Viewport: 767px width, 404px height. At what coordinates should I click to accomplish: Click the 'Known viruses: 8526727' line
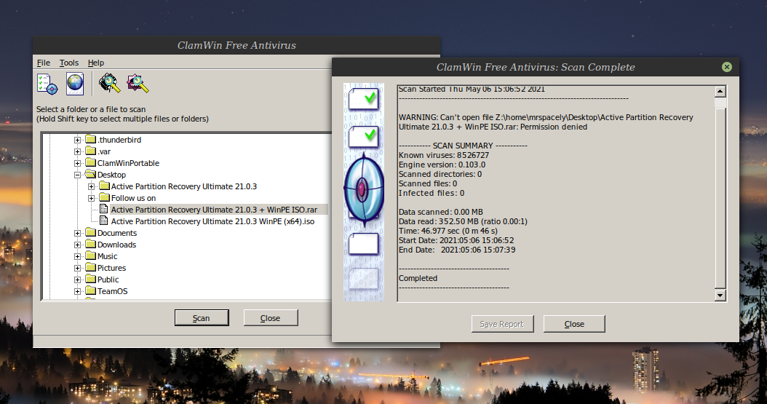tap(444, 155)
